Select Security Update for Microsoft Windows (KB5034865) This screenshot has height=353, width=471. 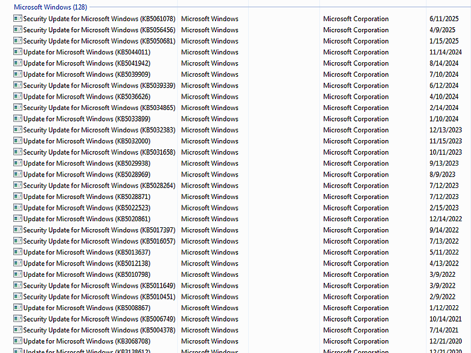click(x=100, y=108)
